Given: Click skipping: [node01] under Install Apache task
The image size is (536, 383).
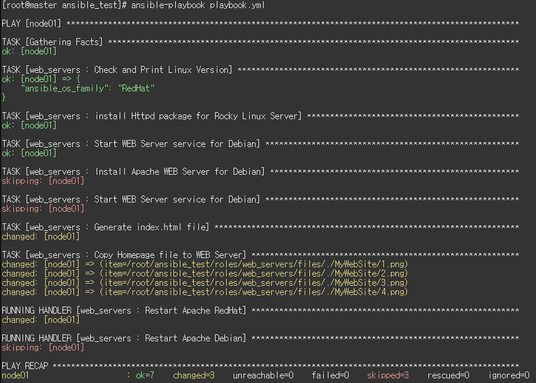Looking at the screenshot, I should [43, 181].
